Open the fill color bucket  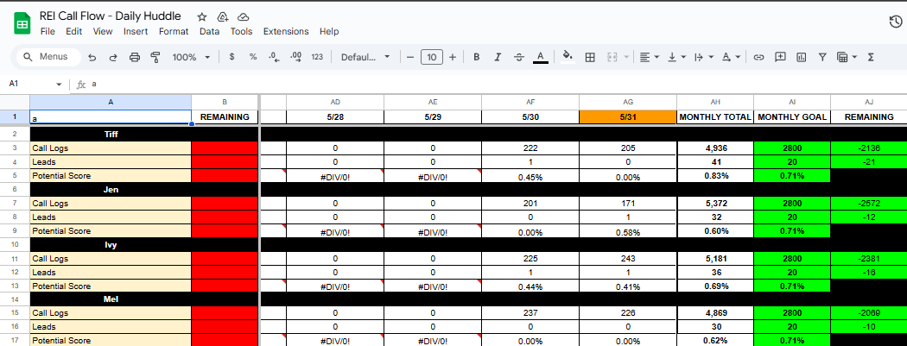568,57
